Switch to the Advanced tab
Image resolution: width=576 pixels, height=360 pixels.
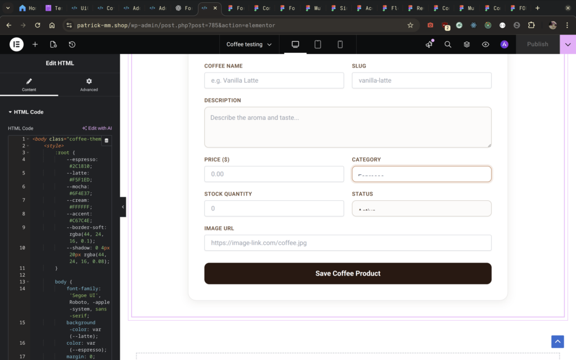tap(89, 85)
